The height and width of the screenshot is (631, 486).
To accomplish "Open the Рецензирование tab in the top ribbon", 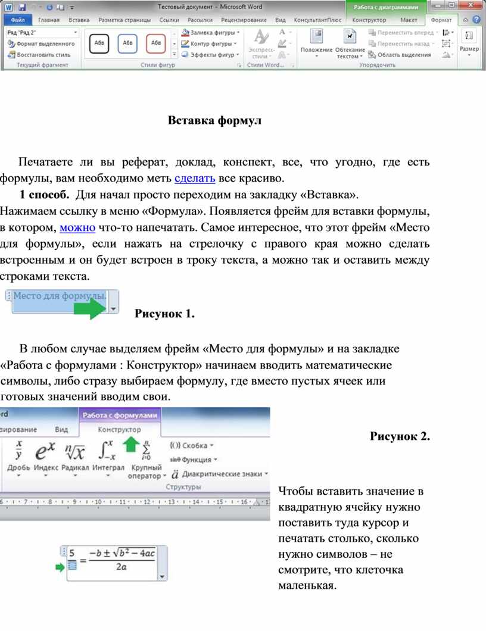I will [244, 20].
